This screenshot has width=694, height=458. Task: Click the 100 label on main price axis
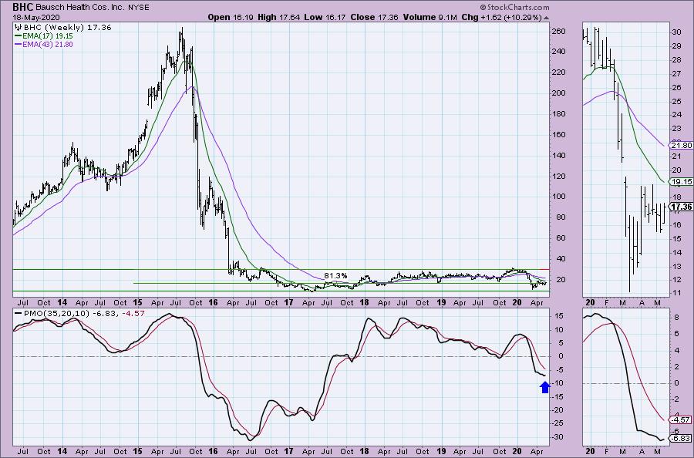[558, 197]
